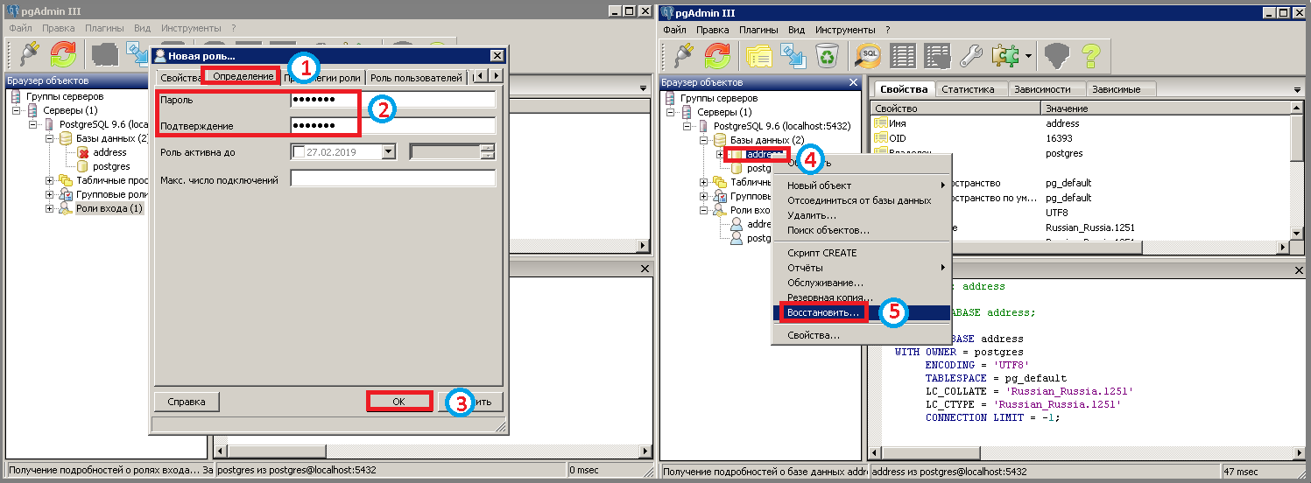
Task: Close the Новая роль dialog
Action: pos(497,56)
